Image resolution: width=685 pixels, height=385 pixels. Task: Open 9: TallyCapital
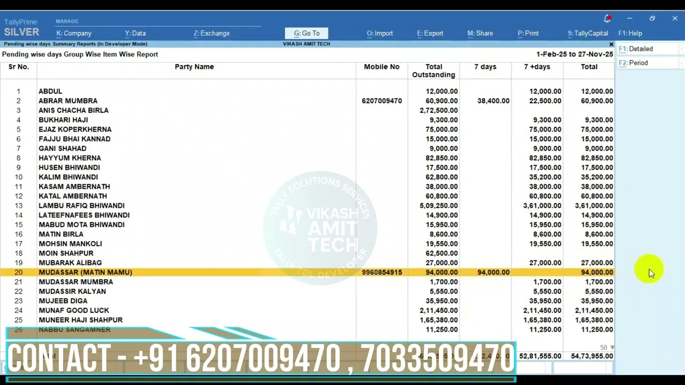coord(588,33)
